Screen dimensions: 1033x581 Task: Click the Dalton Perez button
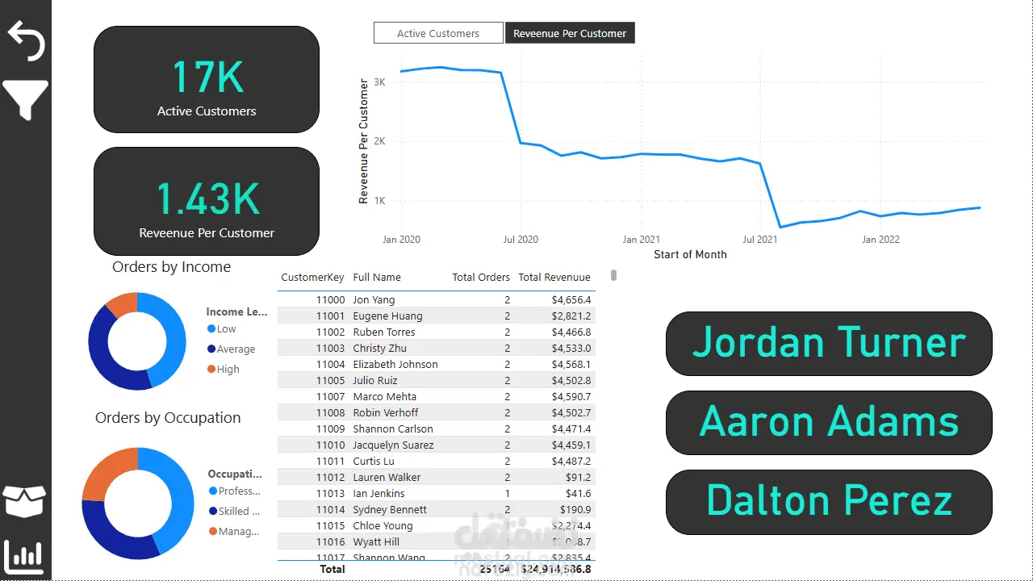829,502
